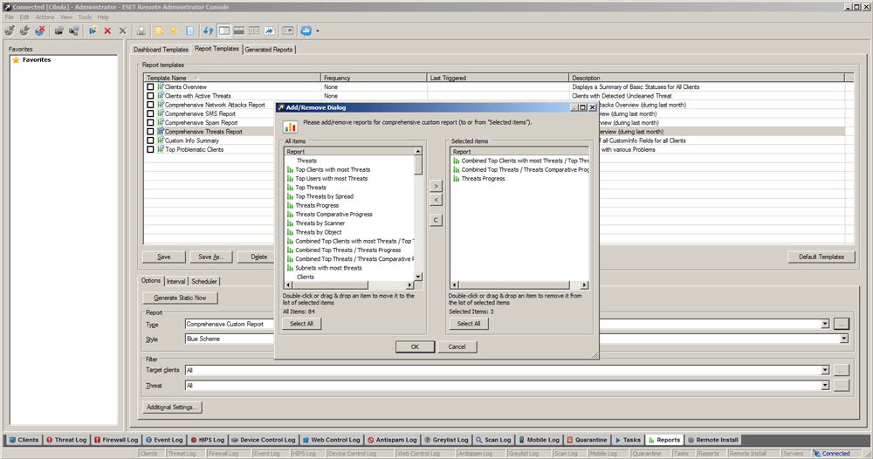Open the HIPS Log bottom tab
Image resolution: width=873 pixels, height=459 pixels.
[x=207, y=440]
